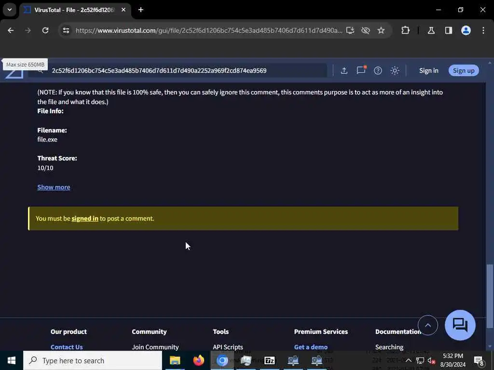Open Firefox from taskbar
This screenshot has width=494, height=370.
198,360
